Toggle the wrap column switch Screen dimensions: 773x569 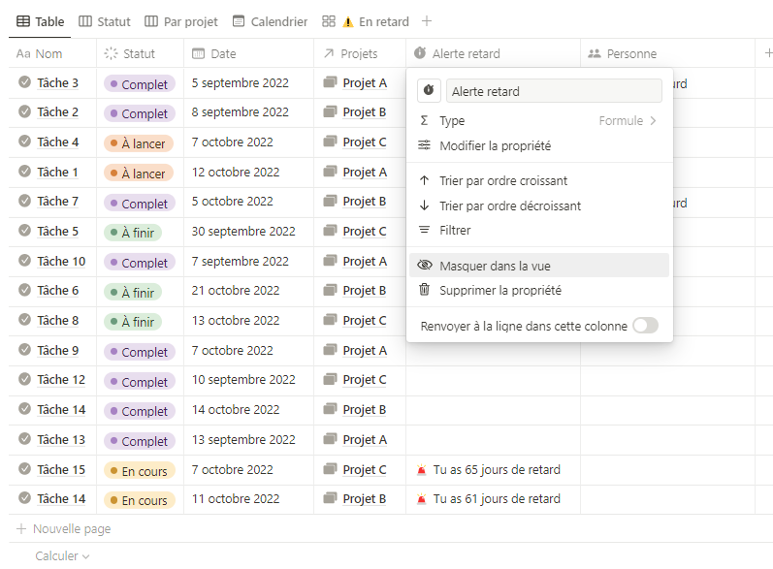point(645,326)
